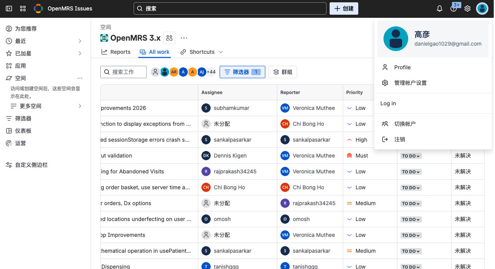Image resolution: width=495 pixels, height=269 pixels.
Task: Toggle the AJ user avatar filter
Action: pyautogui.click(x=202, y=72)
